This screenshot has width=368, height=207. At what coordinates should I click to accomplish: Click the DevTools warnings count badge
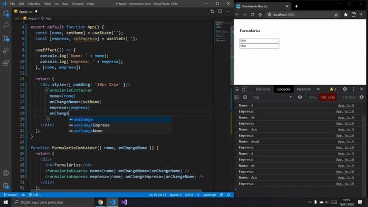(333, 89)
